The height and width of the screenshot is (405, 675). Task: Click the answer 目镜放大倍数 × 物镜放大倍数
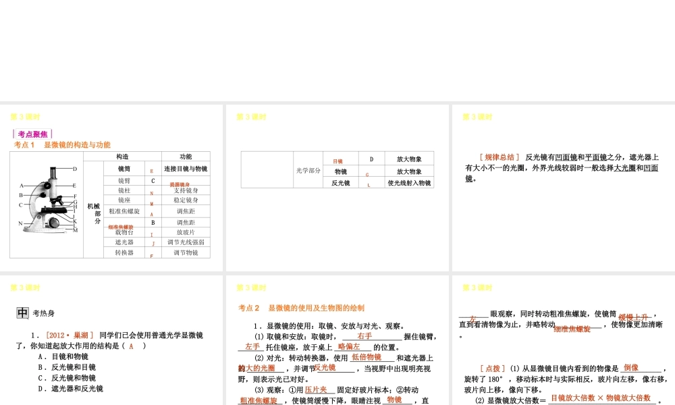601,398
